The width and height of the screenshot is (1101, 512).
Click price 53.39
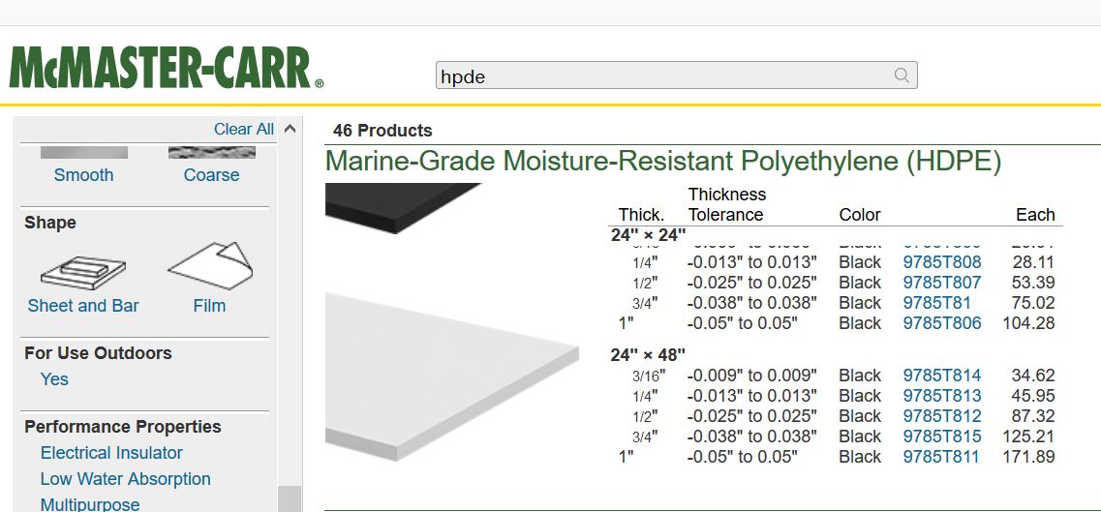coord(1033,284)
